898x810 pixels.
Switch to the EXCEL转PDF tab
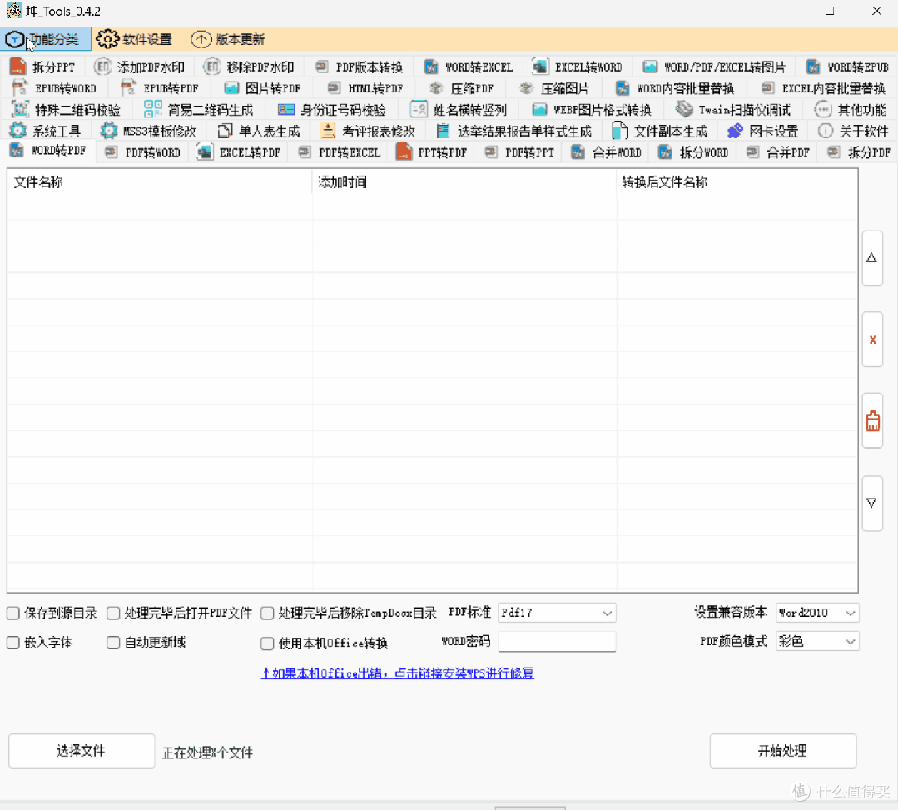(238, 152)
